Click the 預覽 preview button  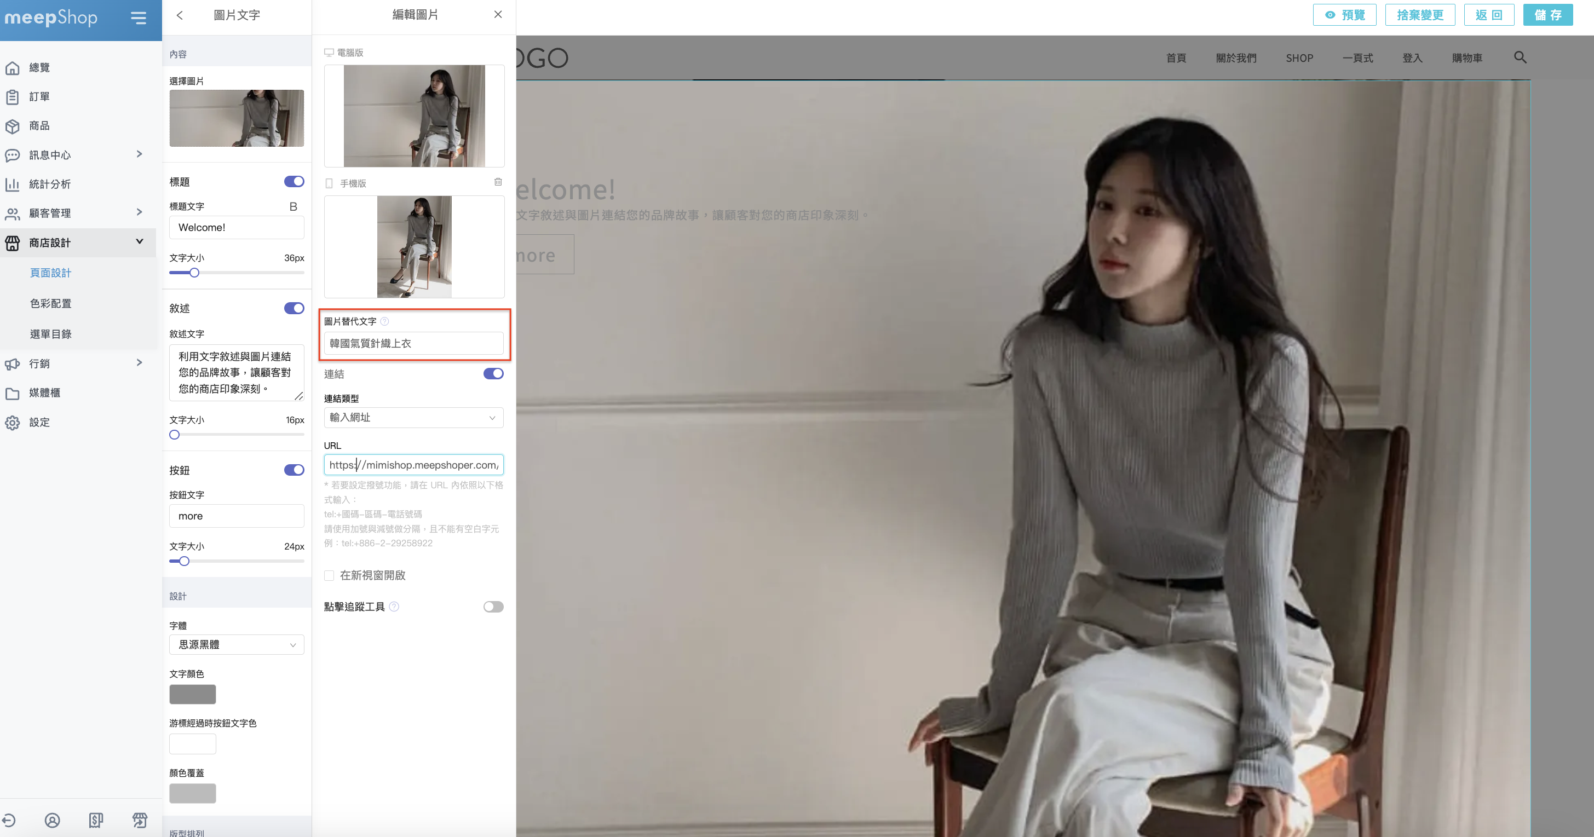point(1344,15)
